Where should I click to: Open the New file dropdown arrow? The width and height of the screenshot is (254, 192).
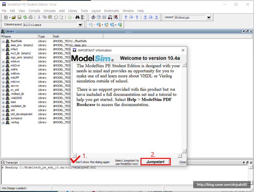pyautogui.click(x=10, y=18)
